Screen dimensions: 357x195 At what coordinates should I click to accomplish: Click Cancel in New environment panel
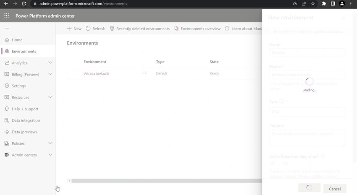tap(335, 189)
